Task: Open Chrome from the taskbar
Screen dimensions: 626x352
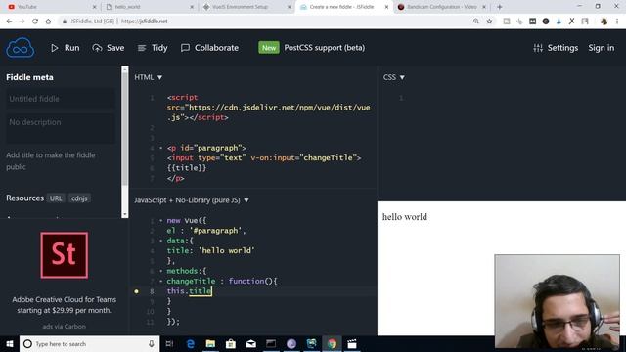Action: click(x=332, y=343)
